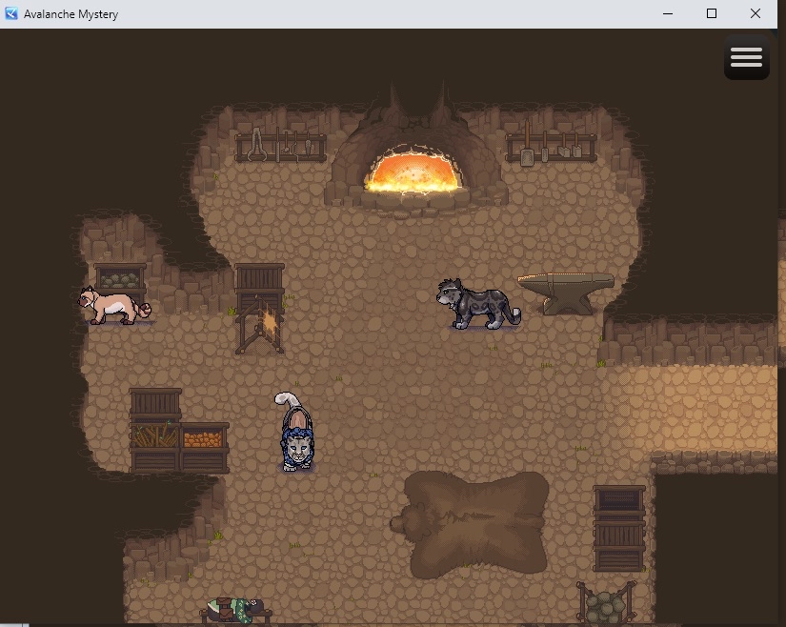This screenshot has width=786, height=627.
Task: Click the gray snow leopard by the anvil
Action: (x=478, y=304)
